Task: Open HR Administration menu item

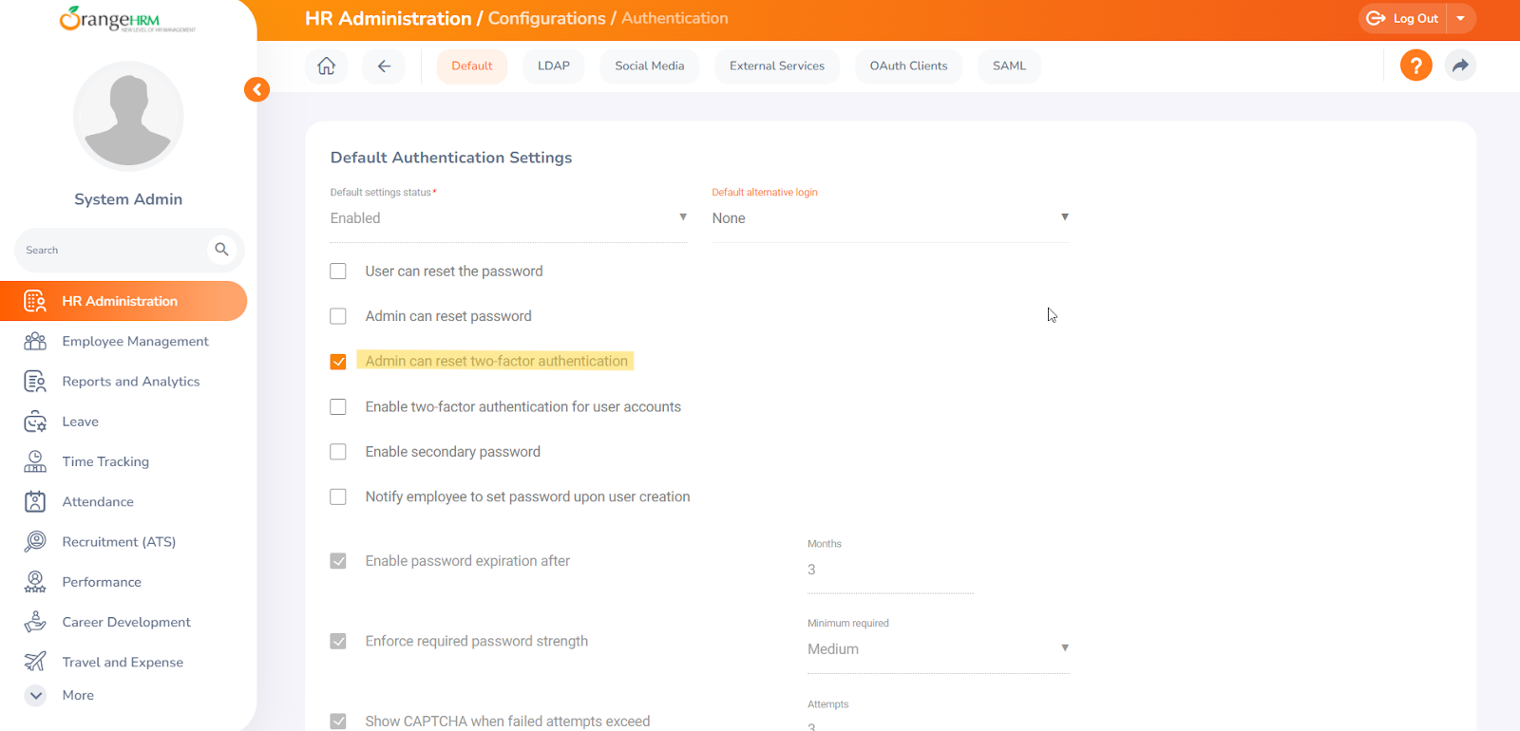Action: point(123,301)
